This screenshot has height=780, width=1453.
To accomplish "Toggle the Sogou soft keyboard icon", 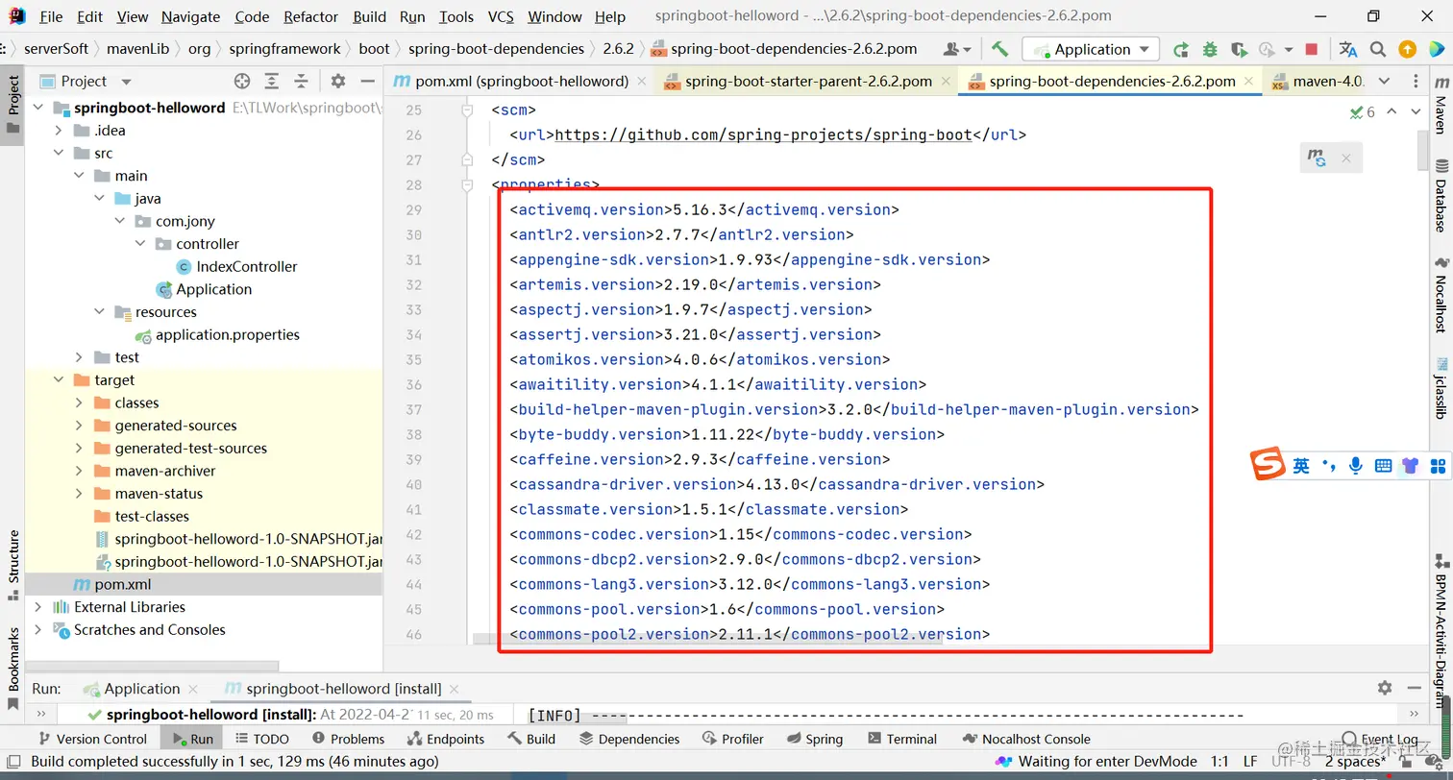I will [1383, 466].
